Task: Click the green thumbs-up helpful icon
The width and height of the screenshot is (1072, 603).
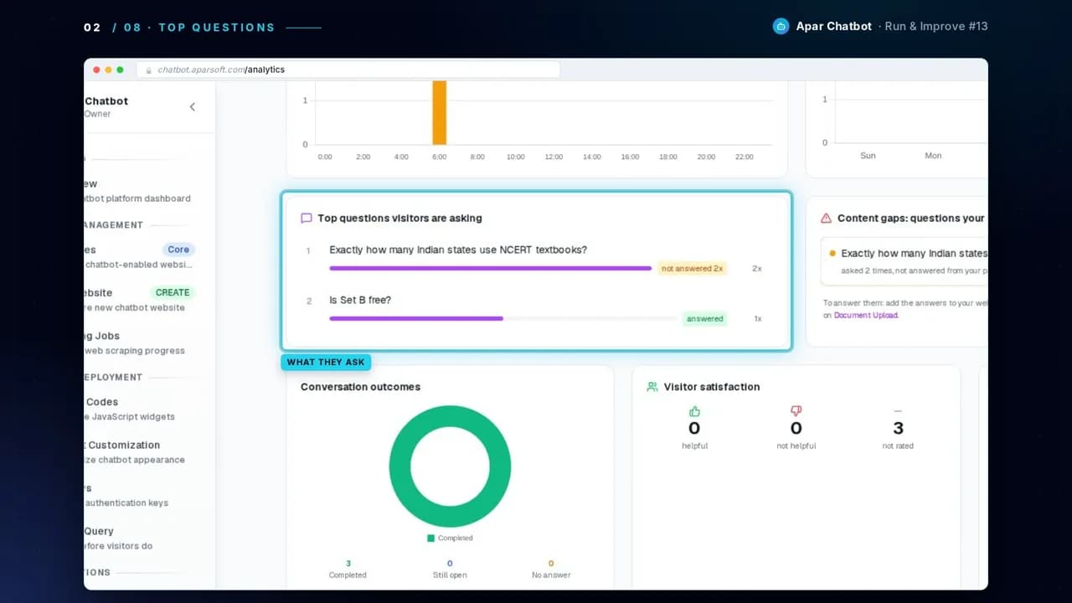Action: point(694,411)
